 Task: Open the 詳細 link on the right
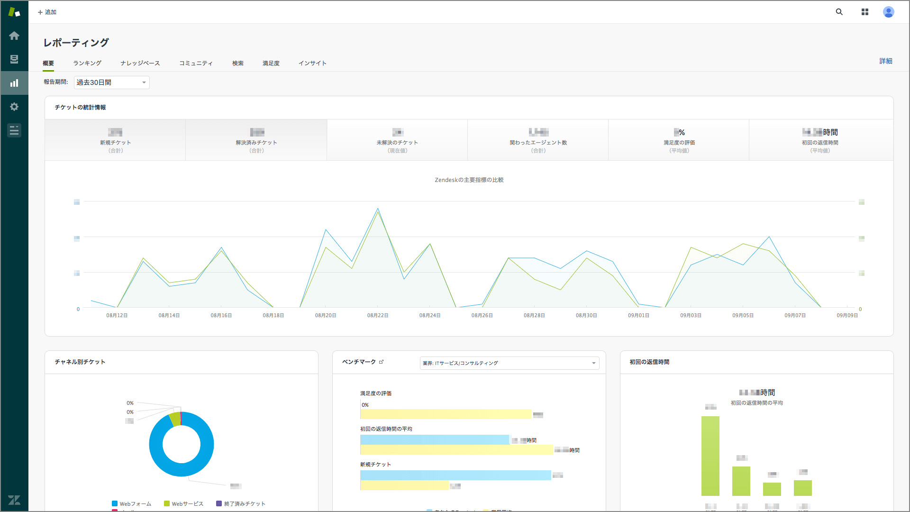(x=885, y=61)
